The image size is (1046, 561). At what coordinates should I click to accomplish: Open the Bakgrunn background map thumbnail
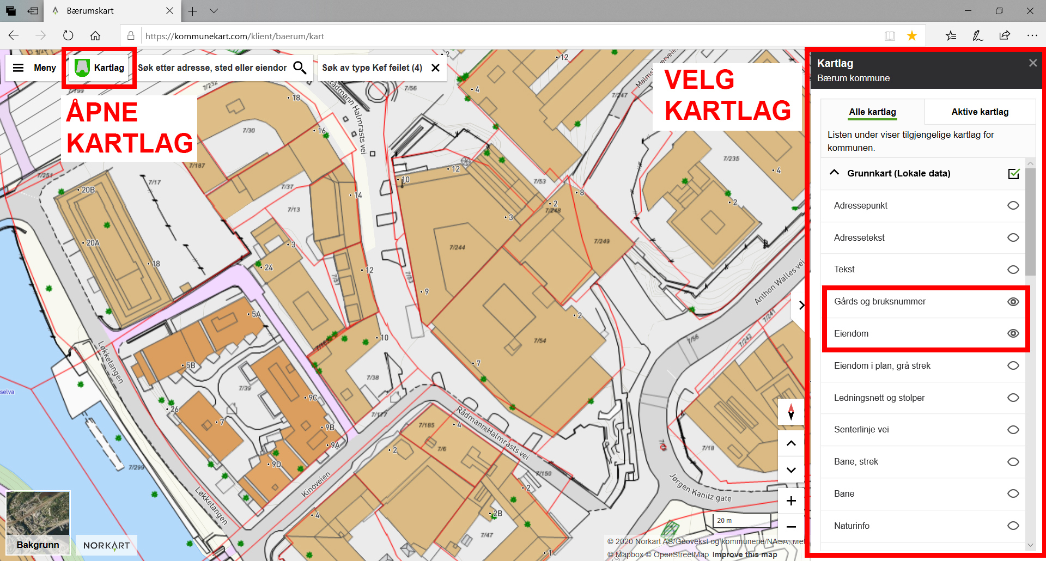[38, 523]
